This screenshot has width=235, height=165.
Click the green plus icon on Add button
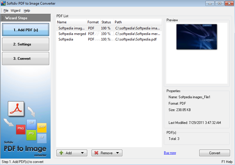tap(61, 153)
